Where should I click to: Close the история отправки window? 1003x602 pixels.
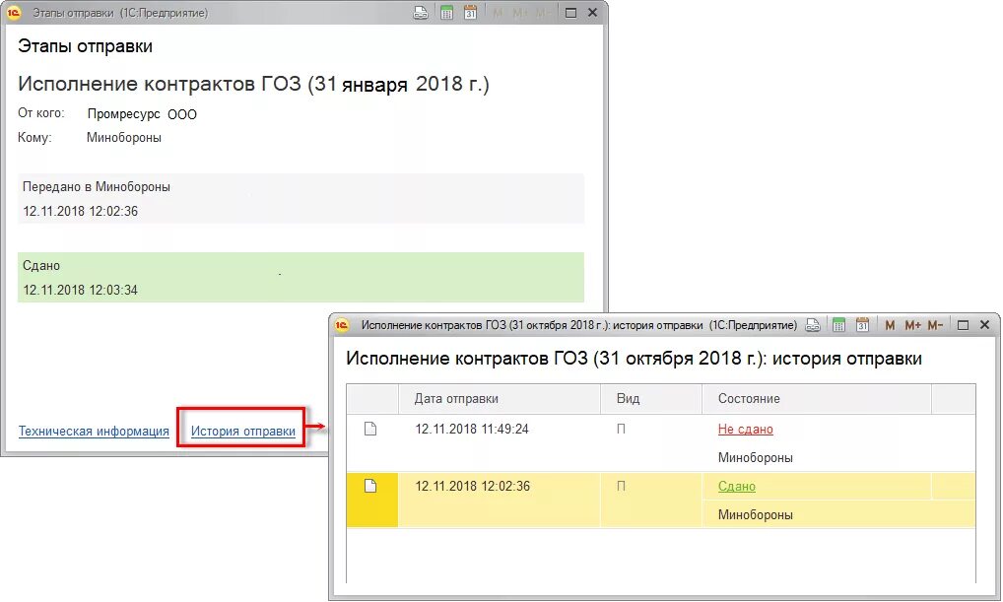click(x=984, y=325)
